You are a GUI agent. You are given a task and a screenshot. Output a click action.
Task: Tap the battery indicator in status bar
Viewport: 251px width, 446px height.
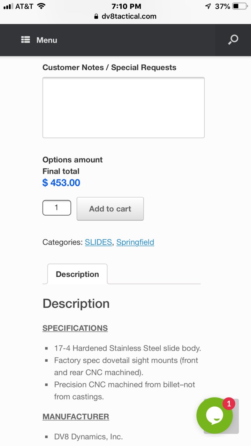pos(240,6)
